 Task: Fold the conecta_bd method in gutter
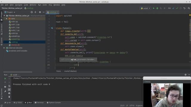pyautogui.click(x=55, y=34)
